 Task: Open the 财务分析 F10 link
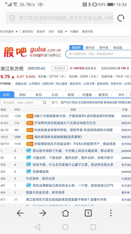(116, 84)
